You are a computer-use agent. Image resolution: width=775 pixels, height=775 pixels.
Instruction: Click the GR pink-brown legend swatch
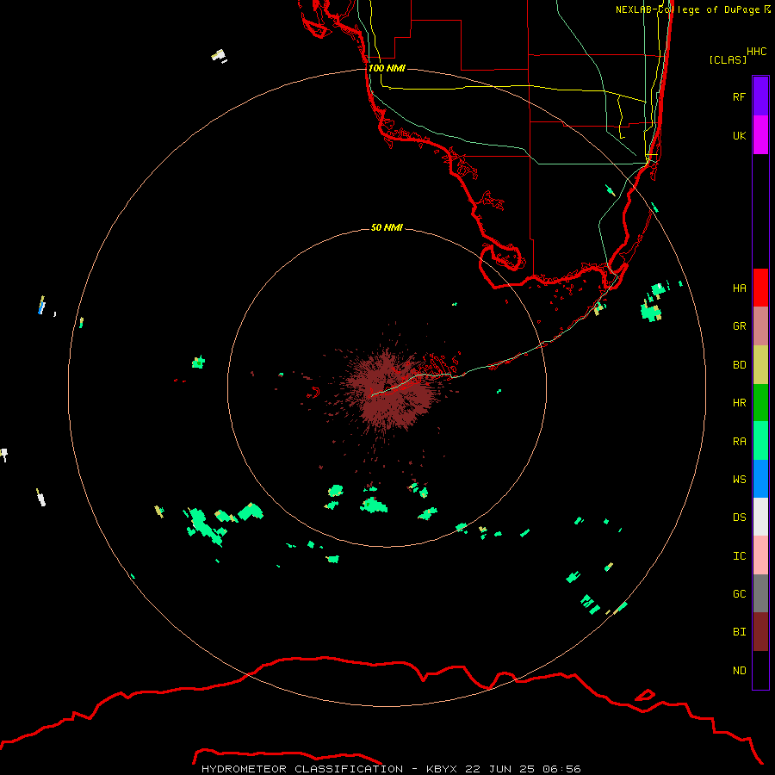[760, 326]
